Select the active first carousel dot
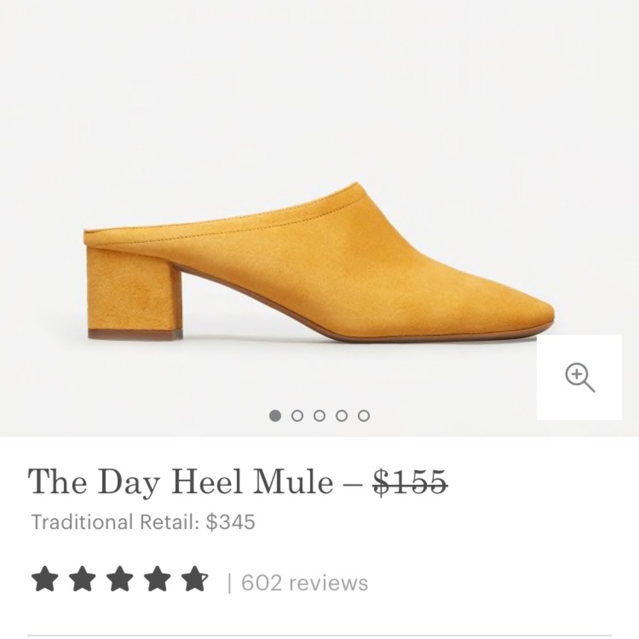Screen dimensions: 639x639 274,414
